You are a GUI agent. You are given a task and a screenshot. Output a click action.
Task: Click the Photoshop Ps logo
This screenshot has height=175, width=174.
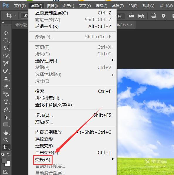click(x=6, y=5)
